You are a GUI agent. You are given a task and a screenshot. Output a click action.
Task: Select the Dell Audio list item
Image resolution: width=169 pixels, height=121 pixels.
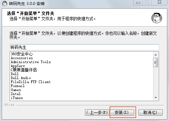click(21, 78)
